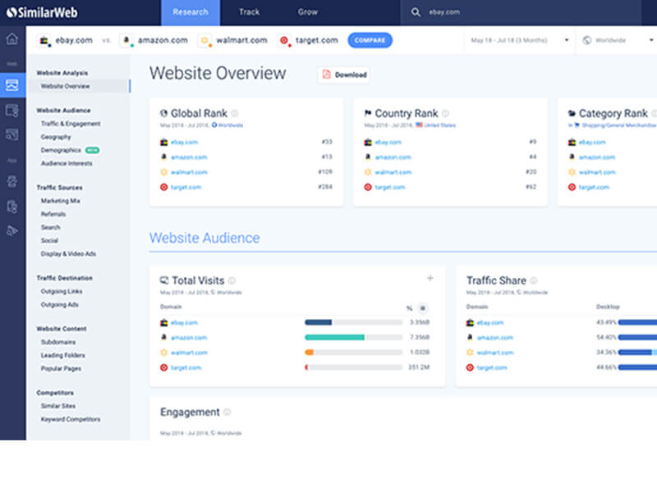Image resolution: width=657 pixels, height=492 pixels.
Task: Open Geography in sidebar
Action: click(56, 137)
